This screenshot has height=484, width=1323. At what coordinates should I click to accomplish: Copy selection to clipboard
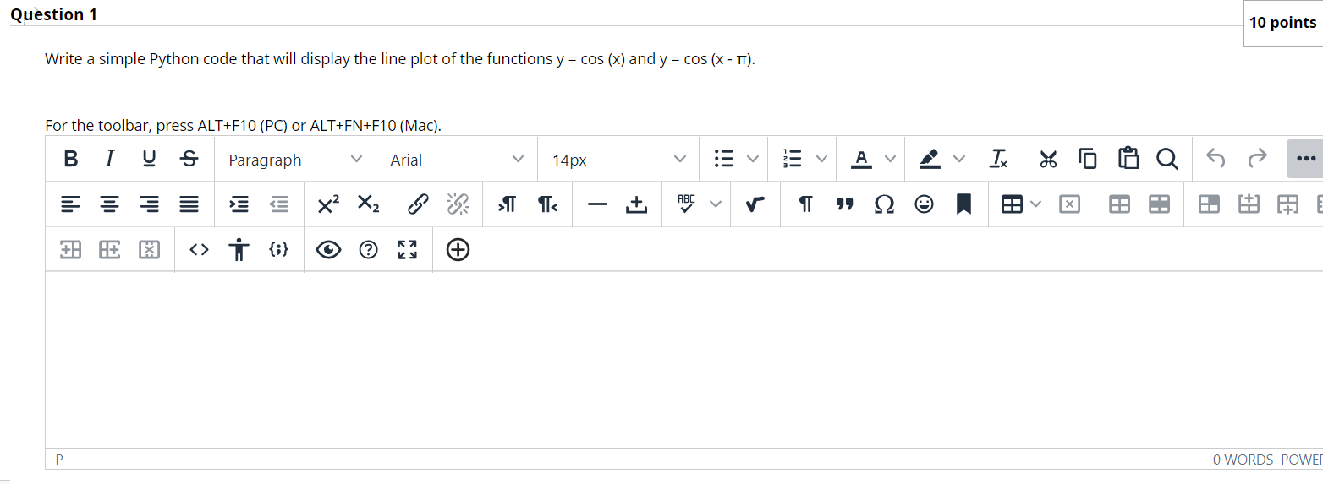pos(1088,159)
